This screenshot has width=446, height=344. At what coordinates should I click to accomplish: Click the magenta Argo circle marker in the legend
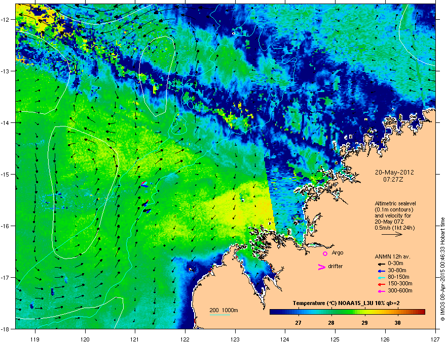325,253
